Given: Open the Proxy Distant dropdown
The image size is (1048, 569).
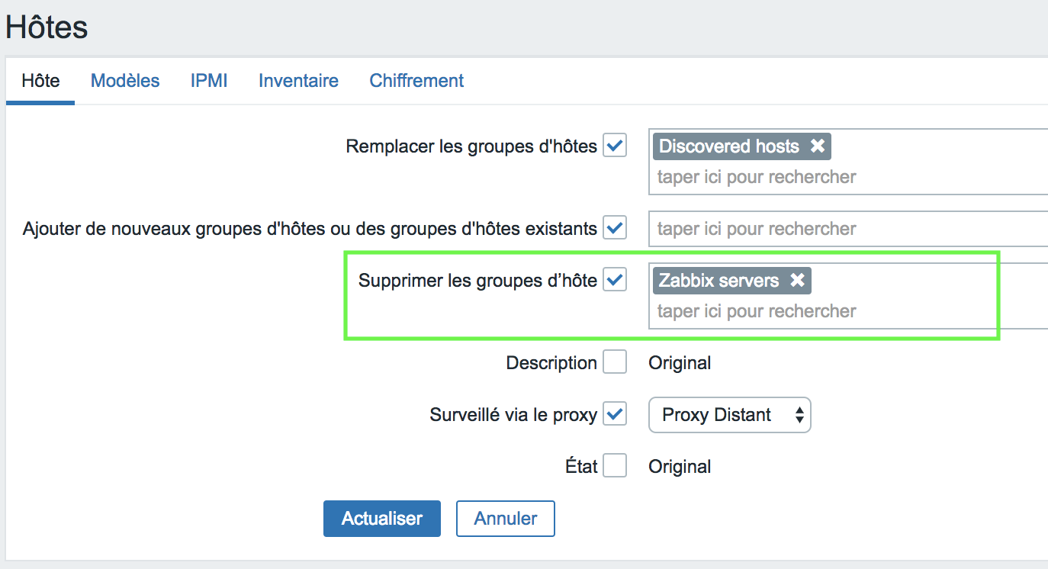Looking at the screenshot, I should [730, 415].
